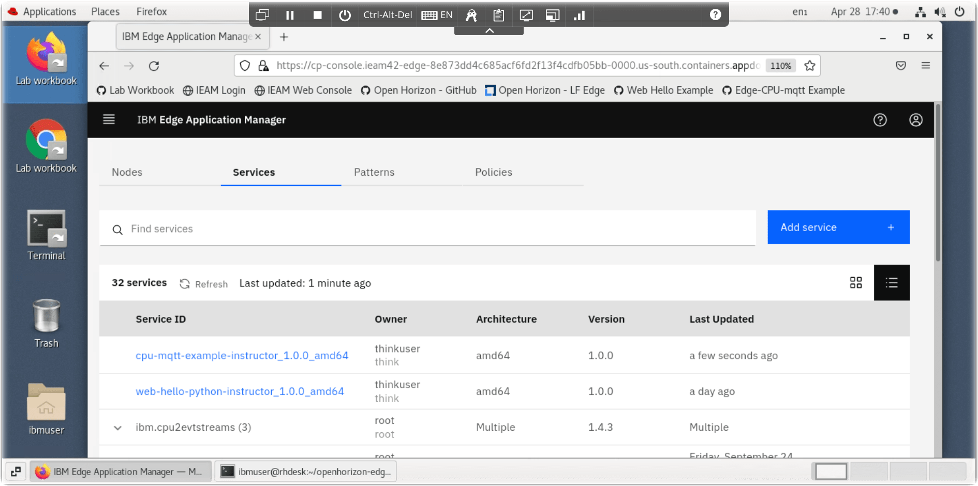Viewport: 978px width, 486px height.
Task: Open the Trash desktop icon
Action: coord(47,323)
